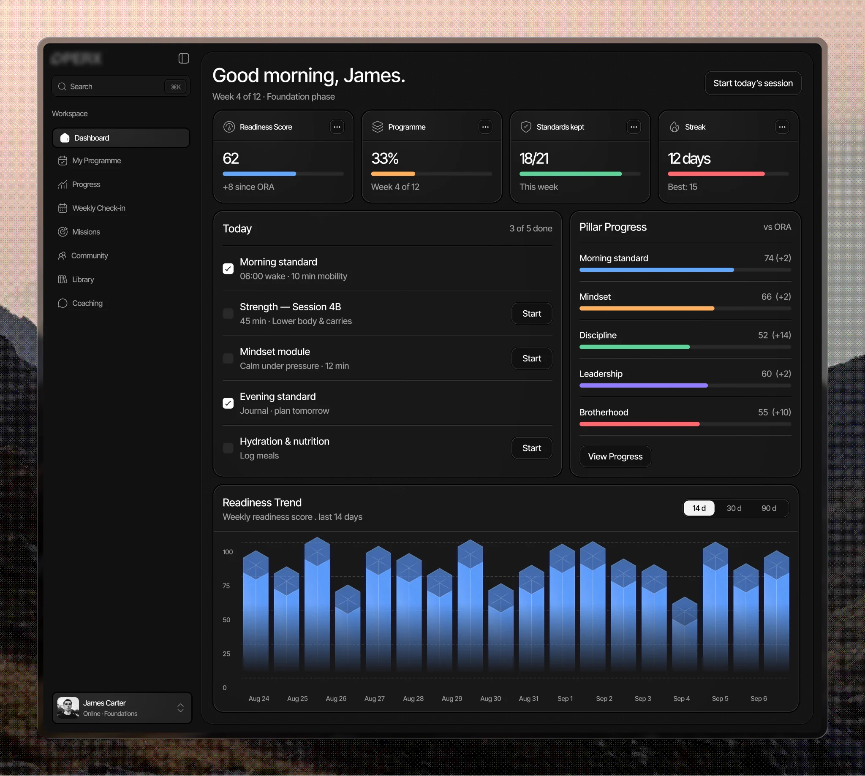865x776 pixels.
Task: Click the 'vs ORA' label
Action: coord(777,227)
